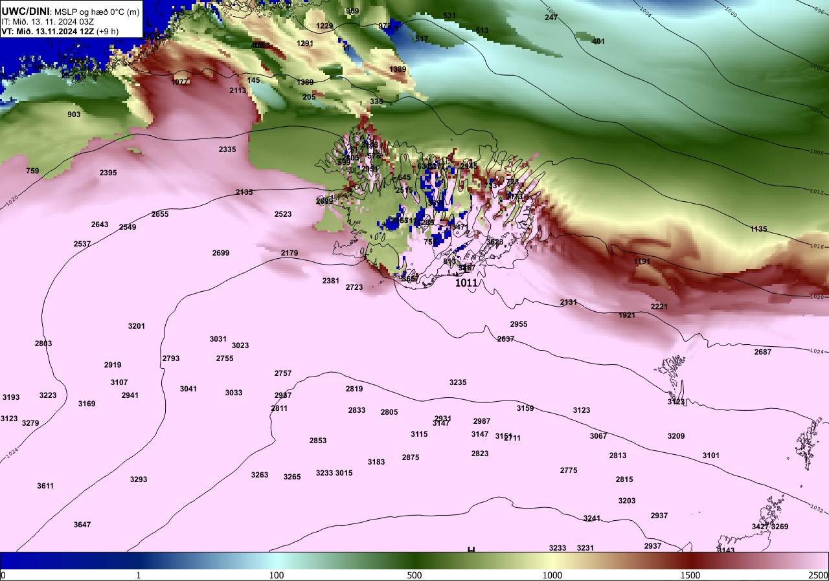Click the height value 2131
The width and height of the screenshot is (829, 581).
pyautogui.click(x=569, y=302)
